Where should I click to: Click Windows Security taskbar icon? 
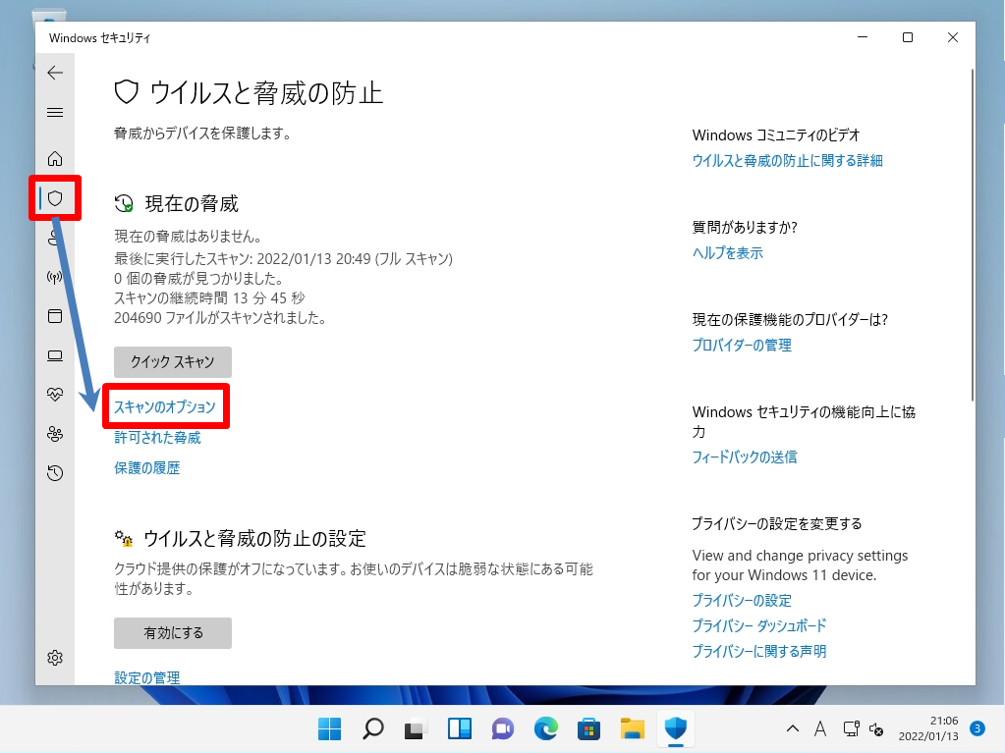pos(676,728)
